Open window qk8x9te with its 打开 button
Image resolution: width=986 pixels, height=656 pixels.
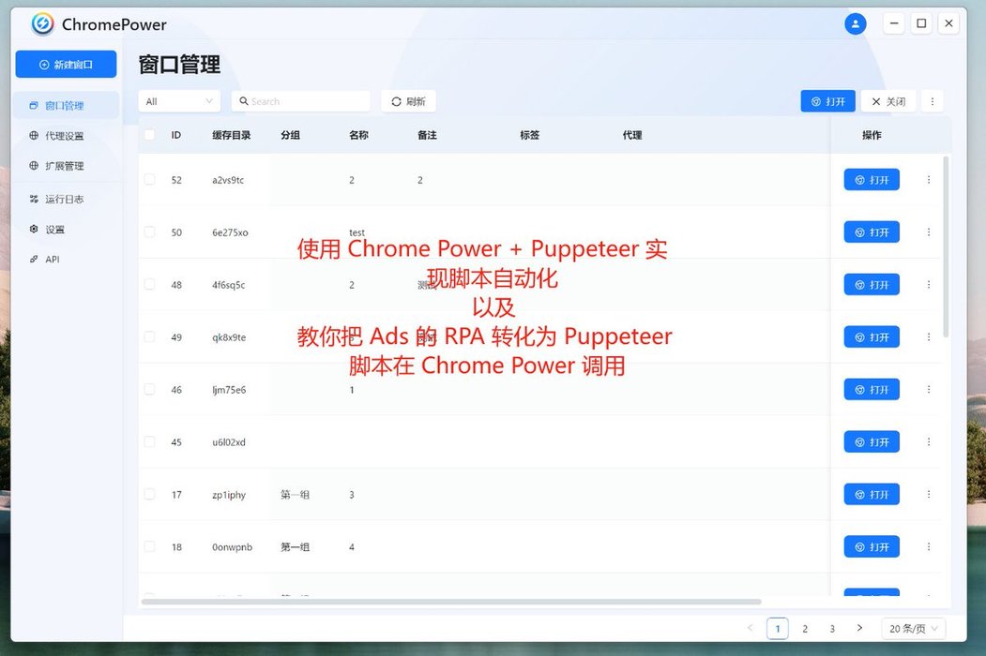(872, 336)
